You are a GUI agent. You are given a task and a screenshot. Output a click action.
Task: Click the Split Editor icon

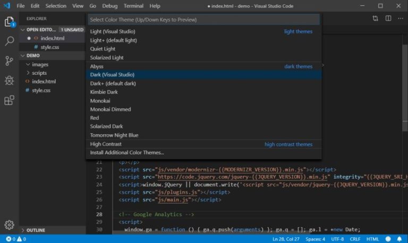[388, 18]
